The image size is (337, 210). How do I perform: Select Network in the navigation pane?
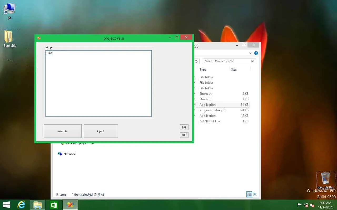(69, 154)
